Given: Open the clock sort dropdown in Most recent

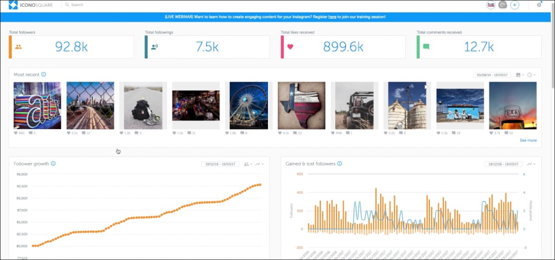Looking at the screenshot, I should coord(531,75).
